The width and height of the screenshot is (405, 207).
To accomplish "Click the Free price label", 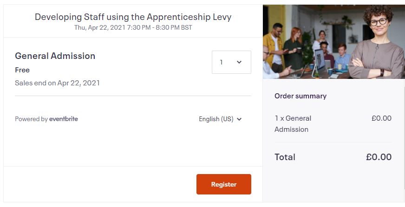I will 22,70.
